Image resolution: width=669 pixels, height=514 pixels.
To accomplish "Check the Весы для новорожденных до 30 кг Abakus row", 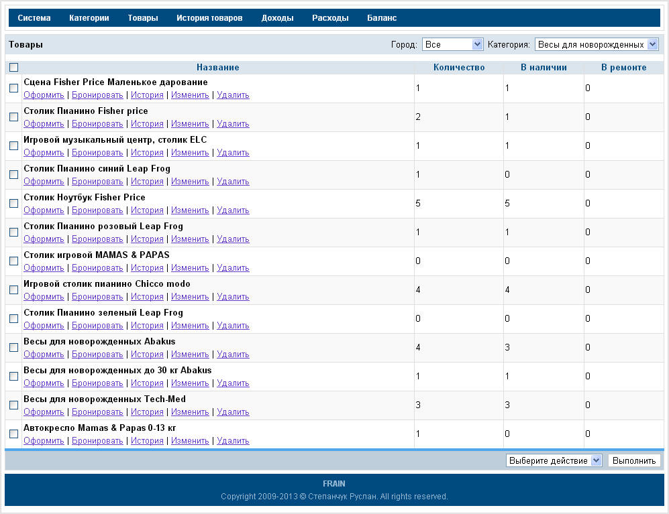I will (x=13, y=376).
